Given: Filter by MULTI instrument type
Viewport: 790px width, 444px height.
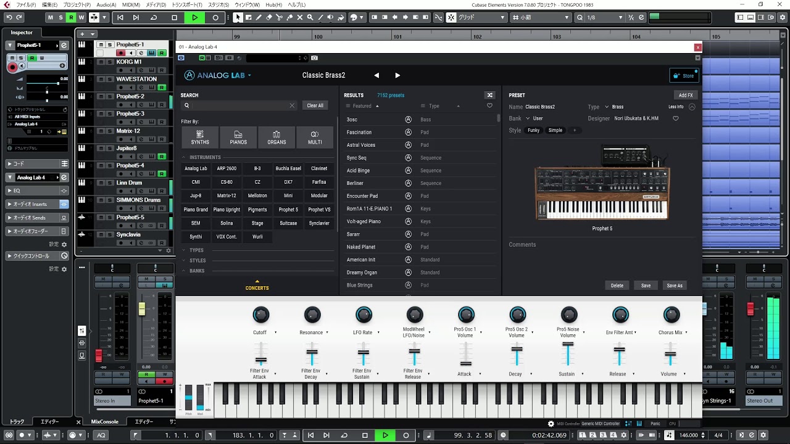Looking at the screenshot, I should (x=315, y=138).
